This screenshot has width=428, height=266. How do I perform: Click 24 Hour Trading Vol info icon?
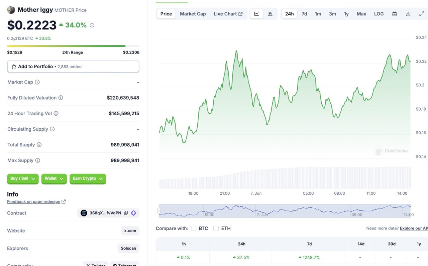pyautogui.click(x=56, y=114)
